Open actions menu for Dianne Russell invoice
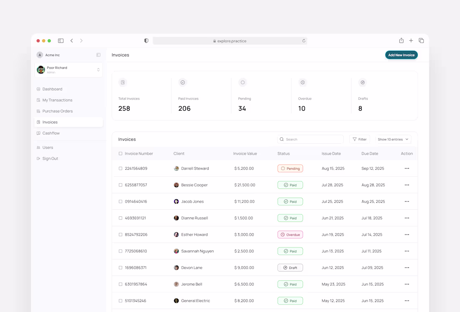 coord(406,218)
